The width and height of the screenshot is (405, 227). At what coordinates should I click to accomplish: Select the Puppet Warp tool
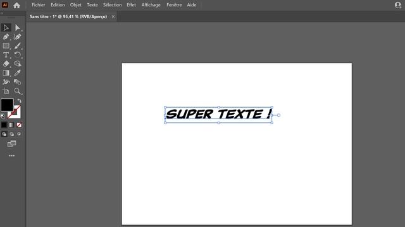point(6,82)
